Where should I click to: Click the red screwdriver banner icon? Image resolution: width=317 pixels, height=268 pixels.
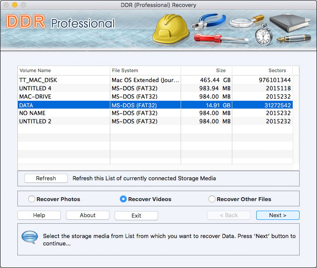pos(221,39)
